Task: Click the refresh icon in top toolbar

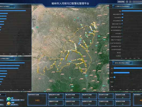Action: pos(127,2)
